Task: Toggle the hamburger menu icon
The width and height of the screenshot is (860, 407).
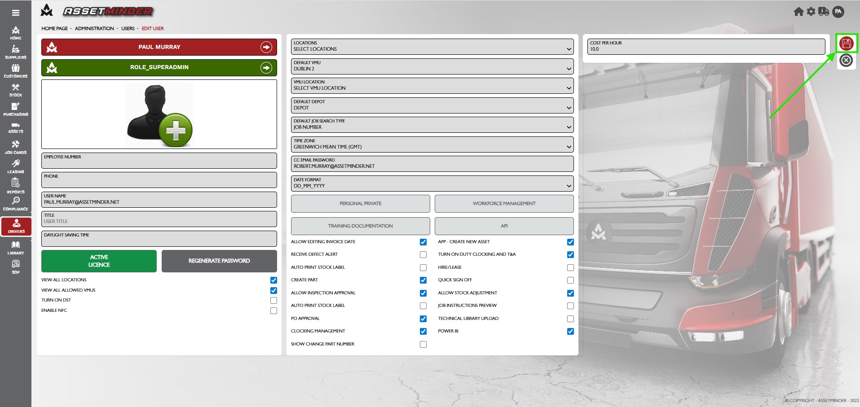Action: (x=16, y=13)
